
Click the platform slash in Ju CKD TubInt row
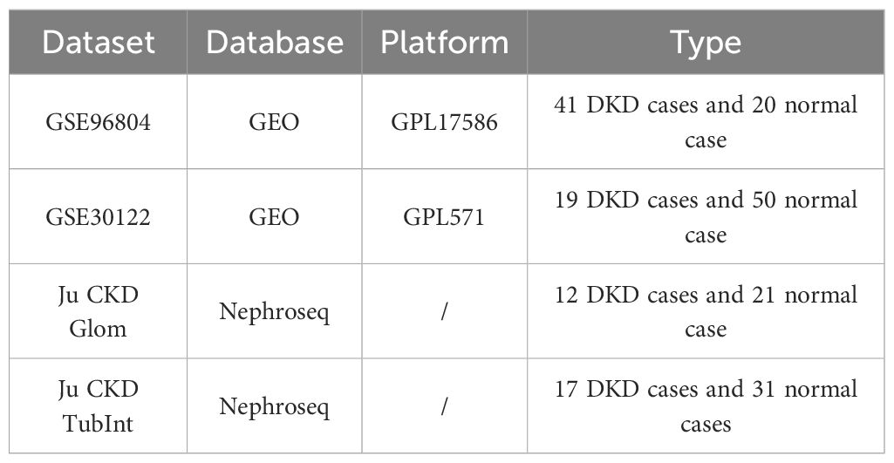[445, 406]
